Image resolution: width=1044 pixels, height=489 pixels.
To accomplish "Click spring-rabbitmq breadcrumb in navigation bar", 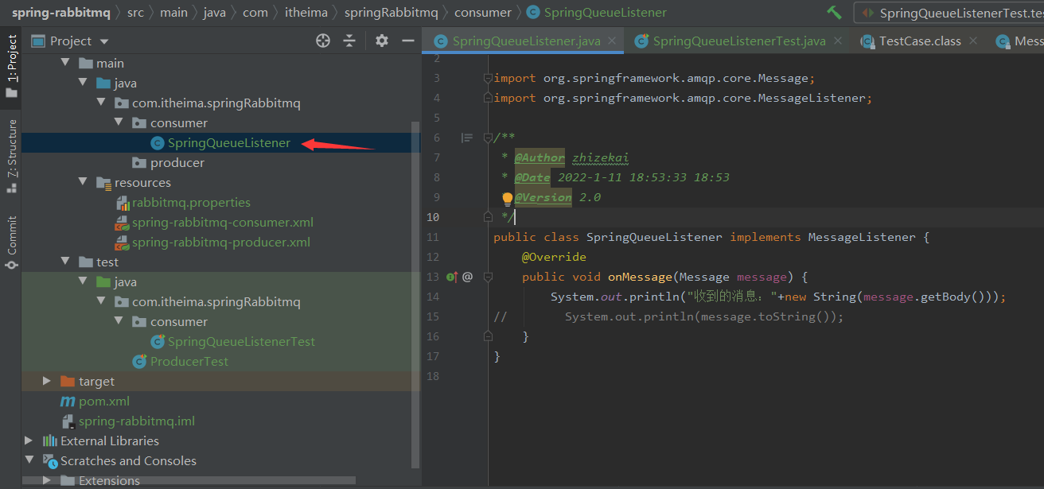I will [60, 13].
